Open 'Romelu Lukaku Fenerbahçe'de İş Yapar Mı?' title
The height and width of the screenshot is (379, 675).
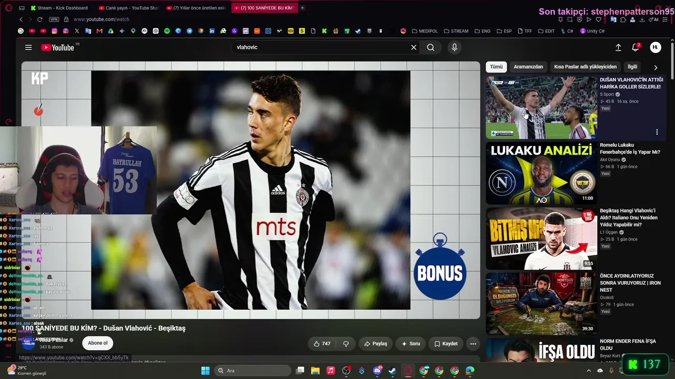point(630,148)
